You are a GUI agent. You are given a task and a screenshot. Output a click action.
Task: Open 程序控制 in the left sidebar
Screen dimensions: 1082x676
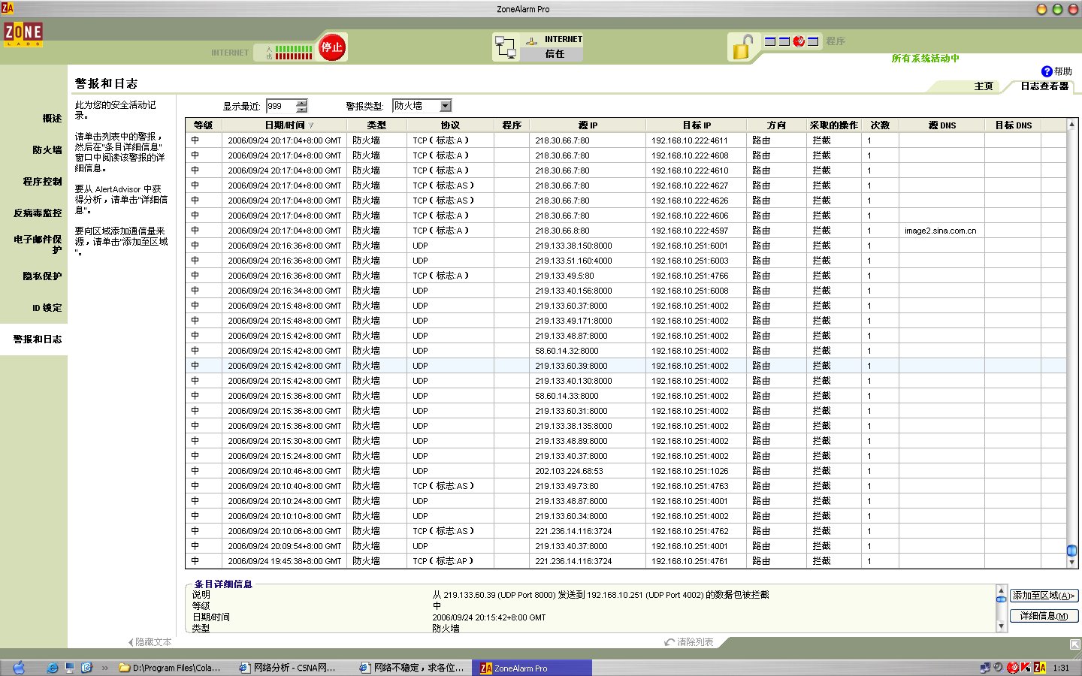[x=42, y=182]
